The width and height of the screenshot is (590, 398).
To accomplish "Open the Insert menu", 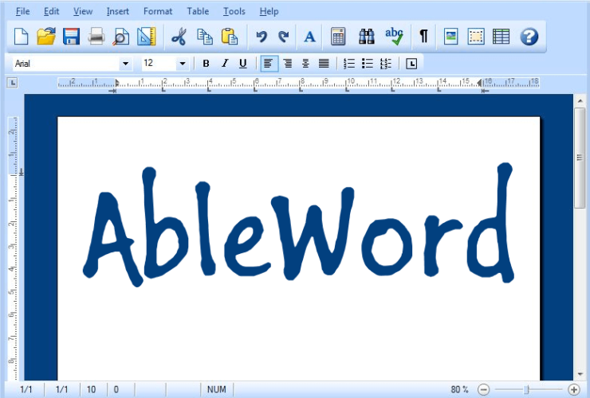I will [x=118, y=11].
